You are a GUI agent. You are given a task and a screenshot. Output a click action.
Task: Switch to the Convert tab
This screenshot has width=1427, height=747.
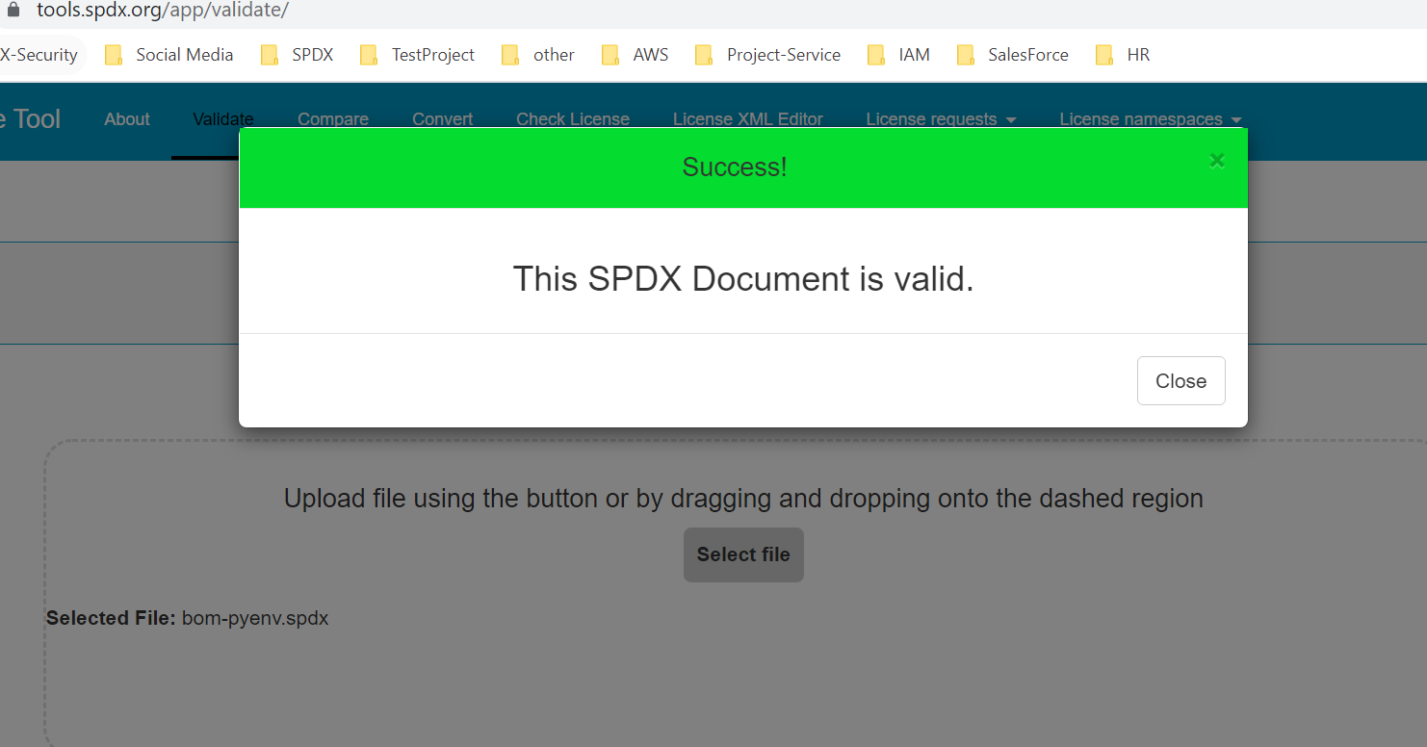pos(442,118)
